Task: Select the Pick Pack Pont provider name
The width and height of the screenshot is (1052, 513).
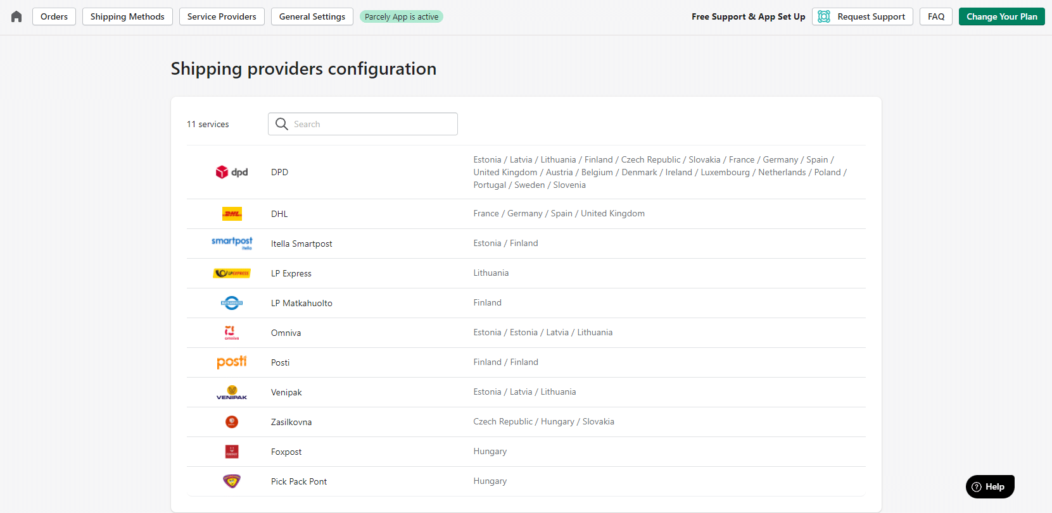Action: [x=299, y=481]
